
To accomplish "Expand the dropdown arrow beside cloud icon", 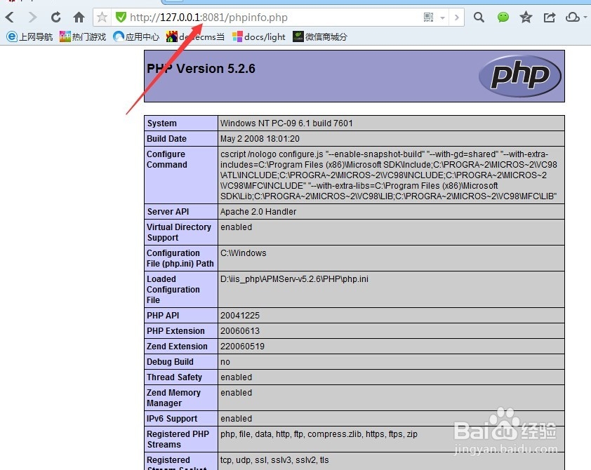I will [x=585, y=18].
